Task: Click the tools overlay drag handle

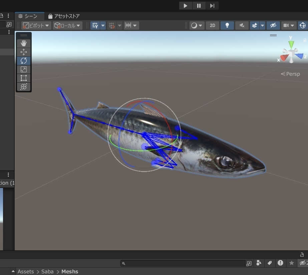Action: [24, 36]
